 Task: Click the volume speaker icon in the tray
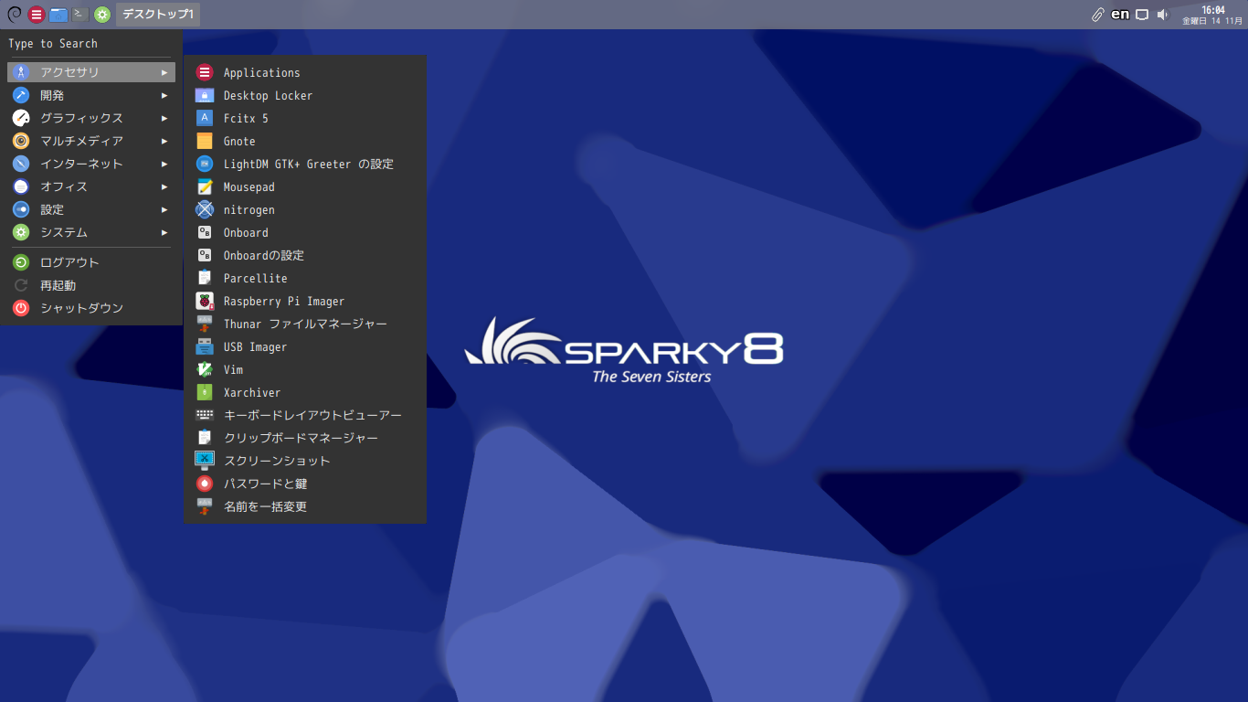point(1163,15)
